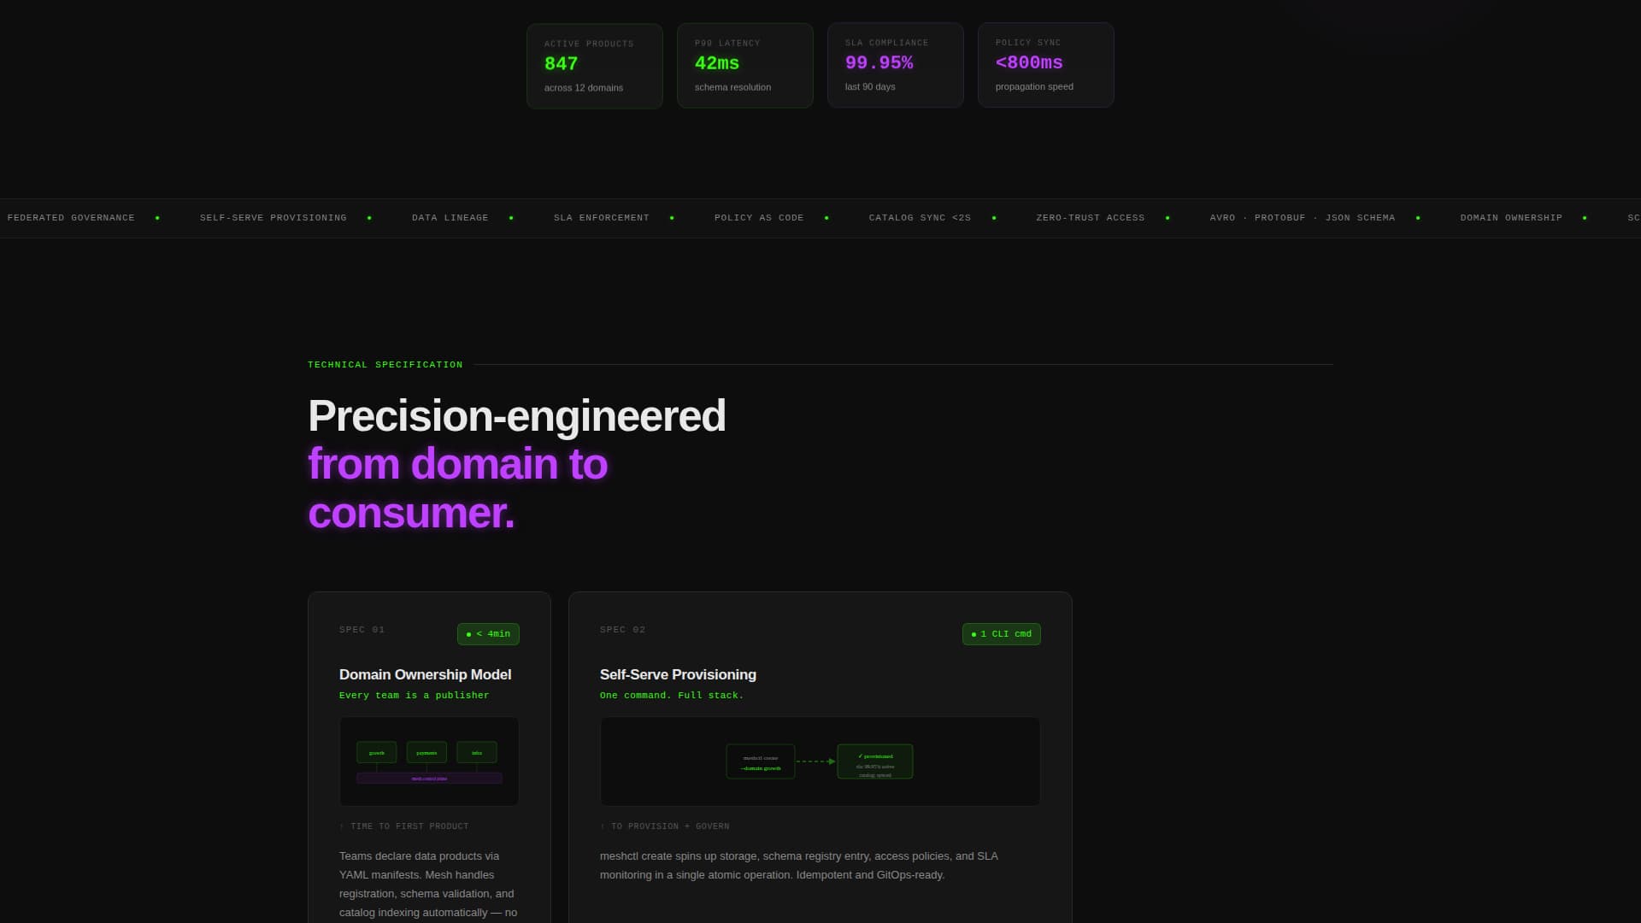The height and width of the screenshot is (923, 1641).
Task: Click 'propagation speed' stat caption
Action: click(1034, 87)
